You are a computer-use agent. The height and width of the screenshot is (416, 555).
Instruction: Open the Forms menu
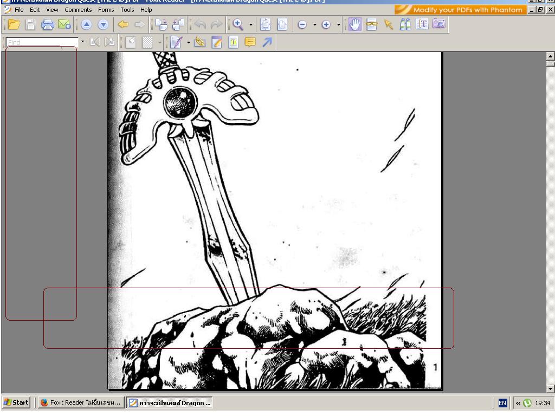click(106, 10)
